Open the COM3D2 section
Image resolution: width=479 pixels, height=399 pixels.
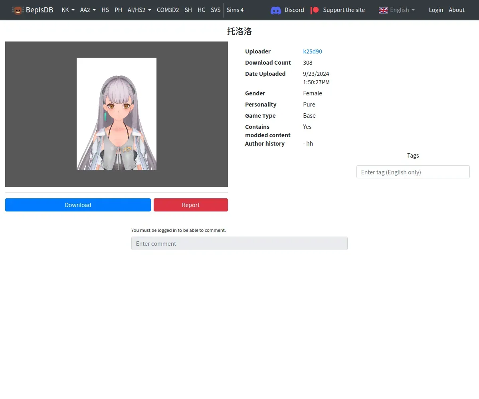168,10
